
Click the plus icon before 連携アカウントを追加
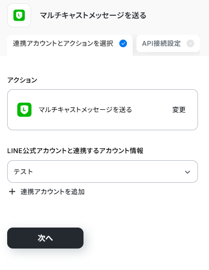[12, 192]
